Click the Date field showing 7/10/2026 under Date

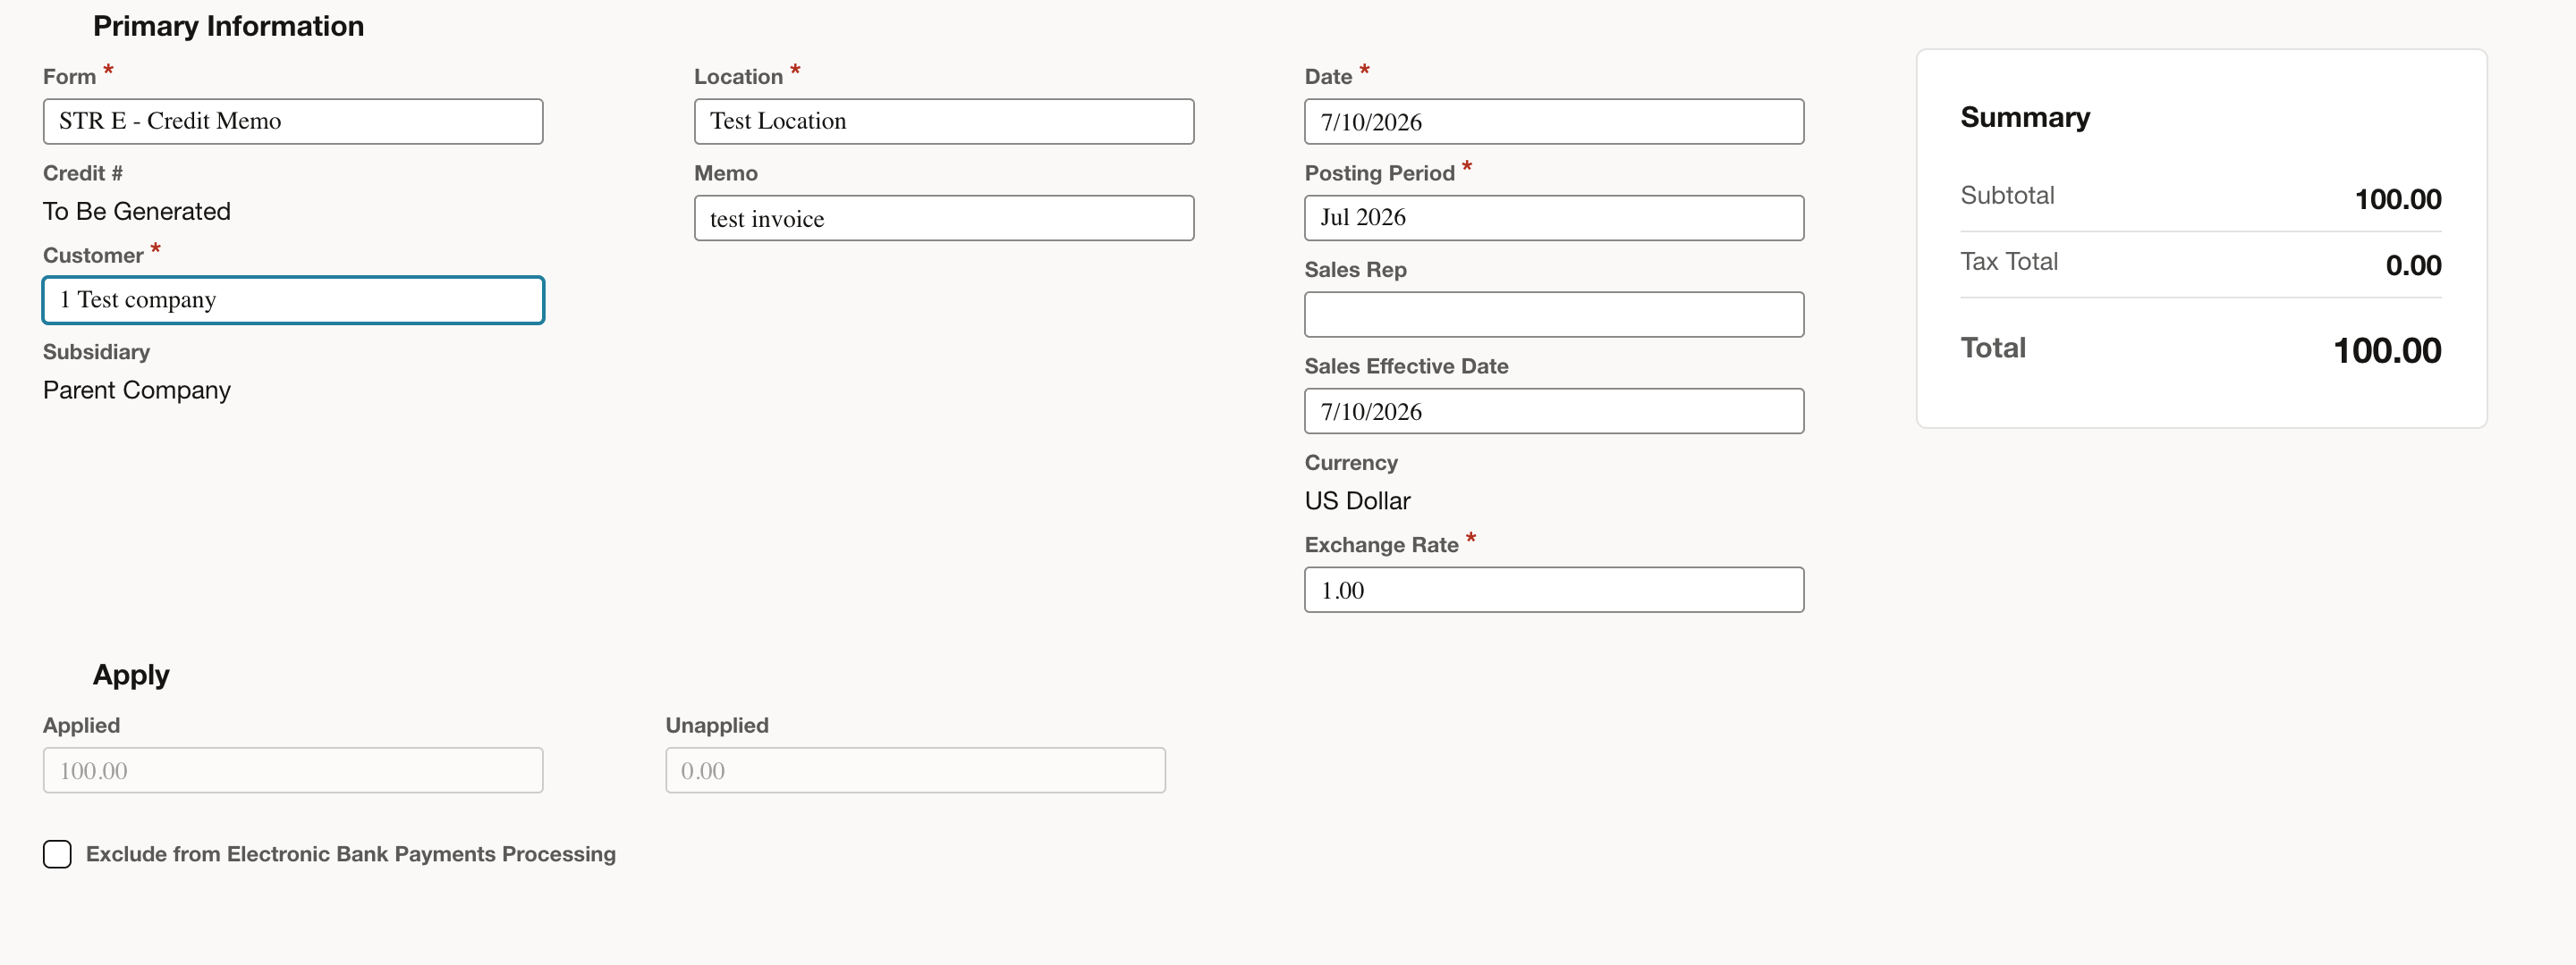click(1554, 121)
